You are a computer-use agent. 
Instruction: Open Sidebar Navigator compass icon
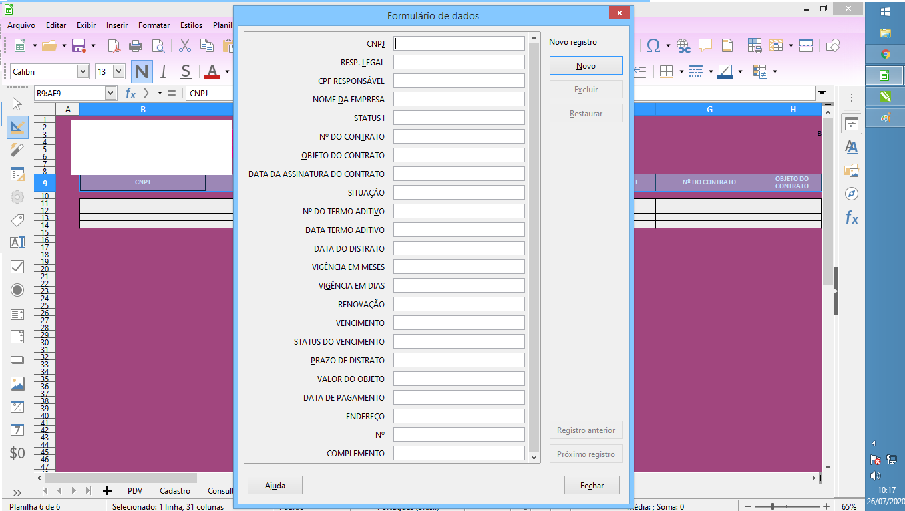click(852, 194)
